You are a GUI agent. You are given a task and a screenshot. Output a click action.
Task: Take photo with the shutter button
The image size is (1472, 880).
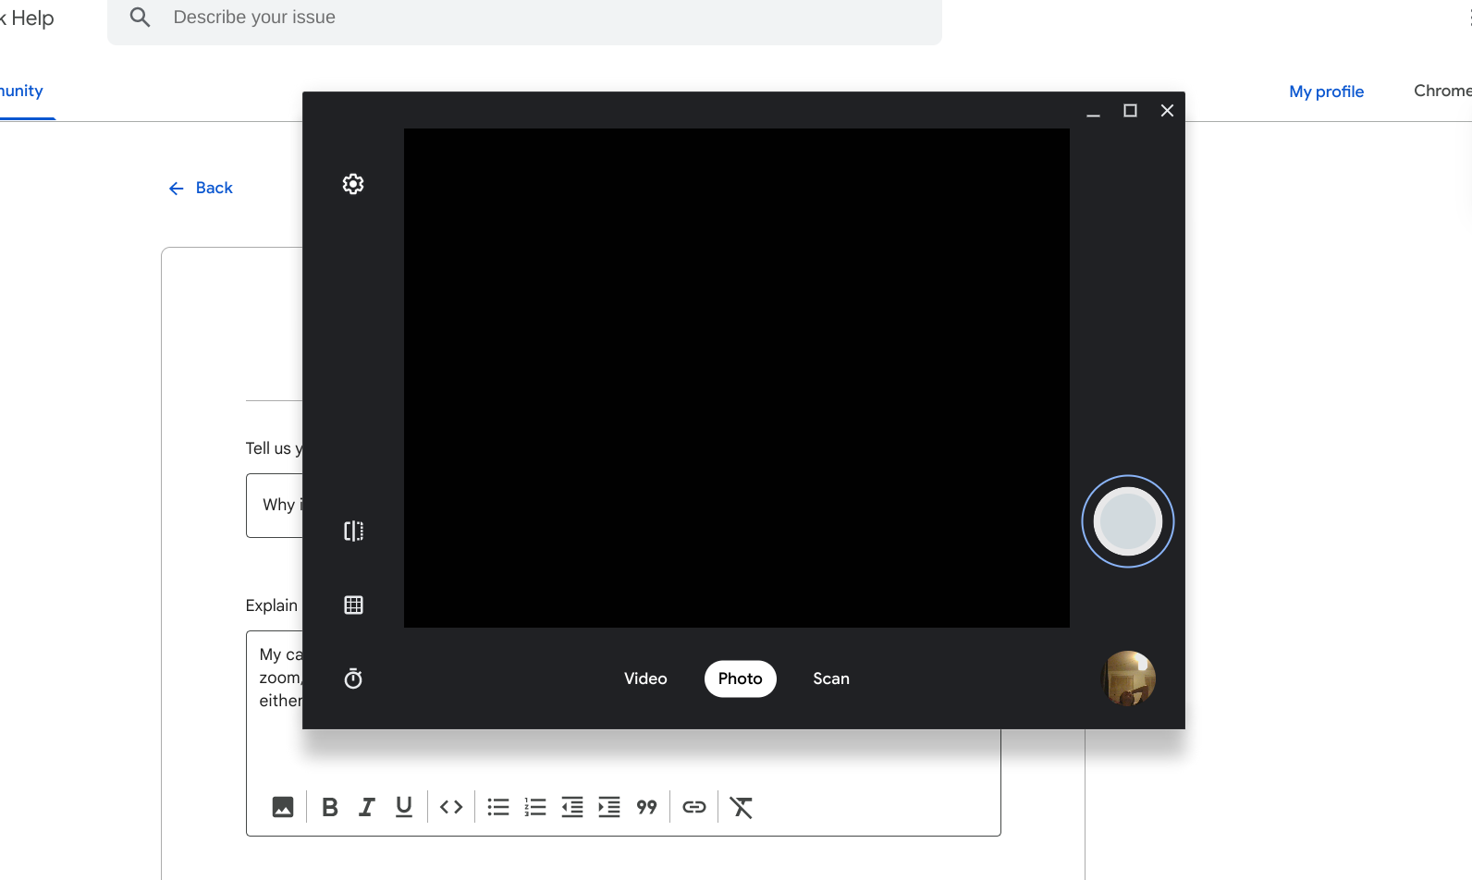click(1128, 521)
